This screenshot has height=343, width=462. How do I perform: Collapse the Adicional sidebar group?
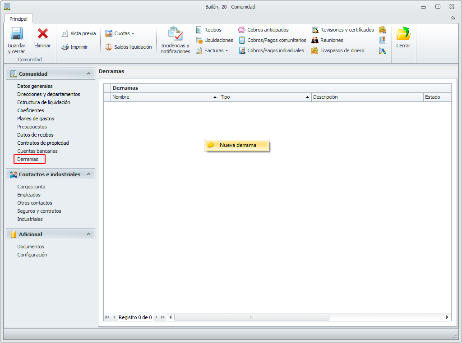88,234
